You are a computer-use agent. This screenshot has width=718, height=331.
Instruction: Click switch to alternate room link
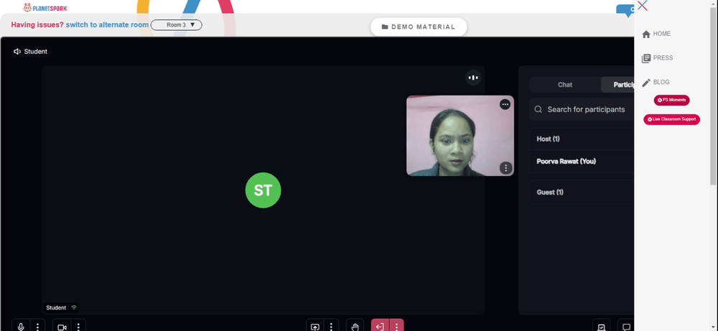point(107,24)
